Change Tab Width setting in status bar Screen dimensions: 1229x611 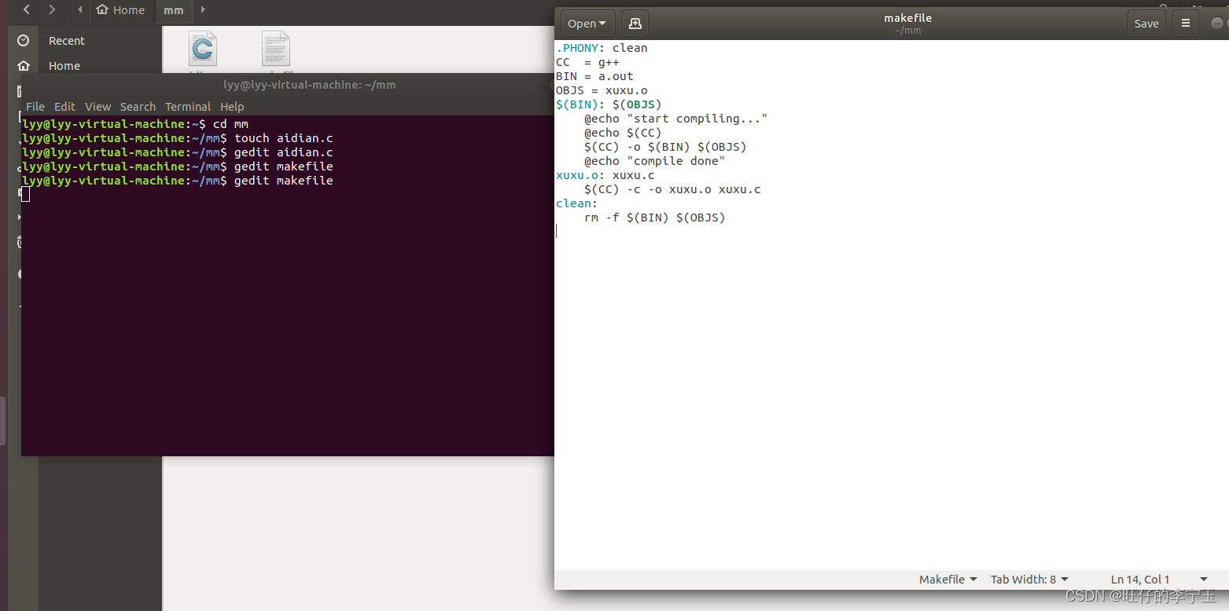pyautogui.click(x=1030, y=580)
